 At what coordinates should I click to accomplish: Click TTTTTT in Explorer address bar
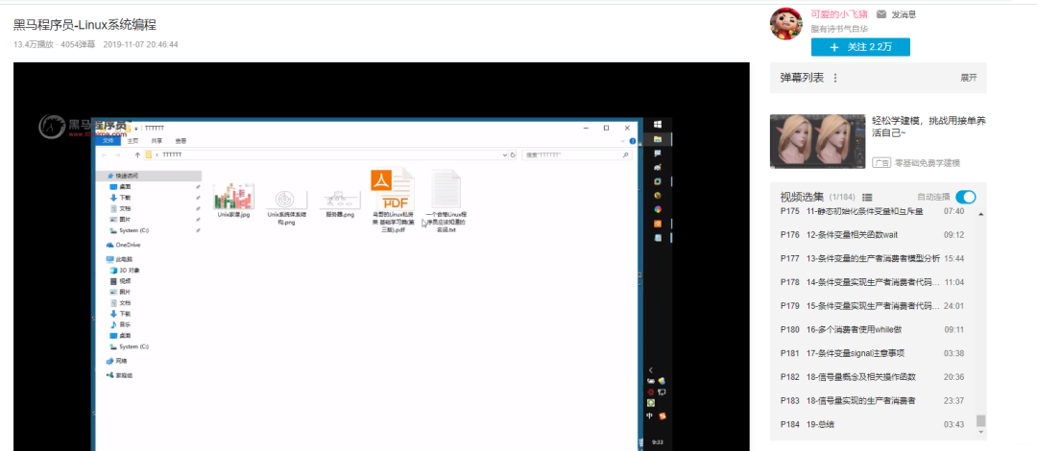[x=172, y=154]
